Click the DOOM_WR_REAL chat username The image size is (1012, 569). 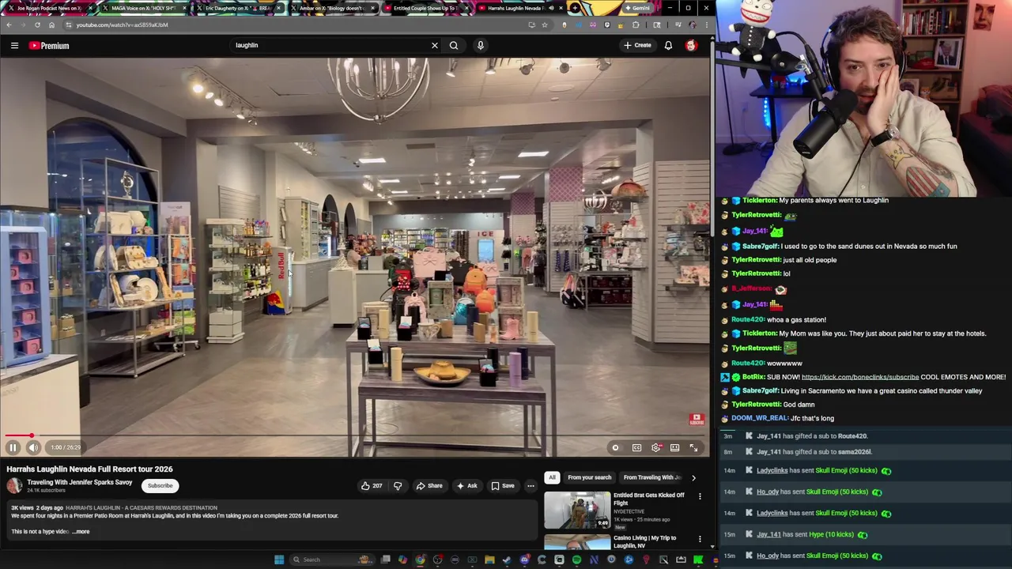[x=760, y=419]
